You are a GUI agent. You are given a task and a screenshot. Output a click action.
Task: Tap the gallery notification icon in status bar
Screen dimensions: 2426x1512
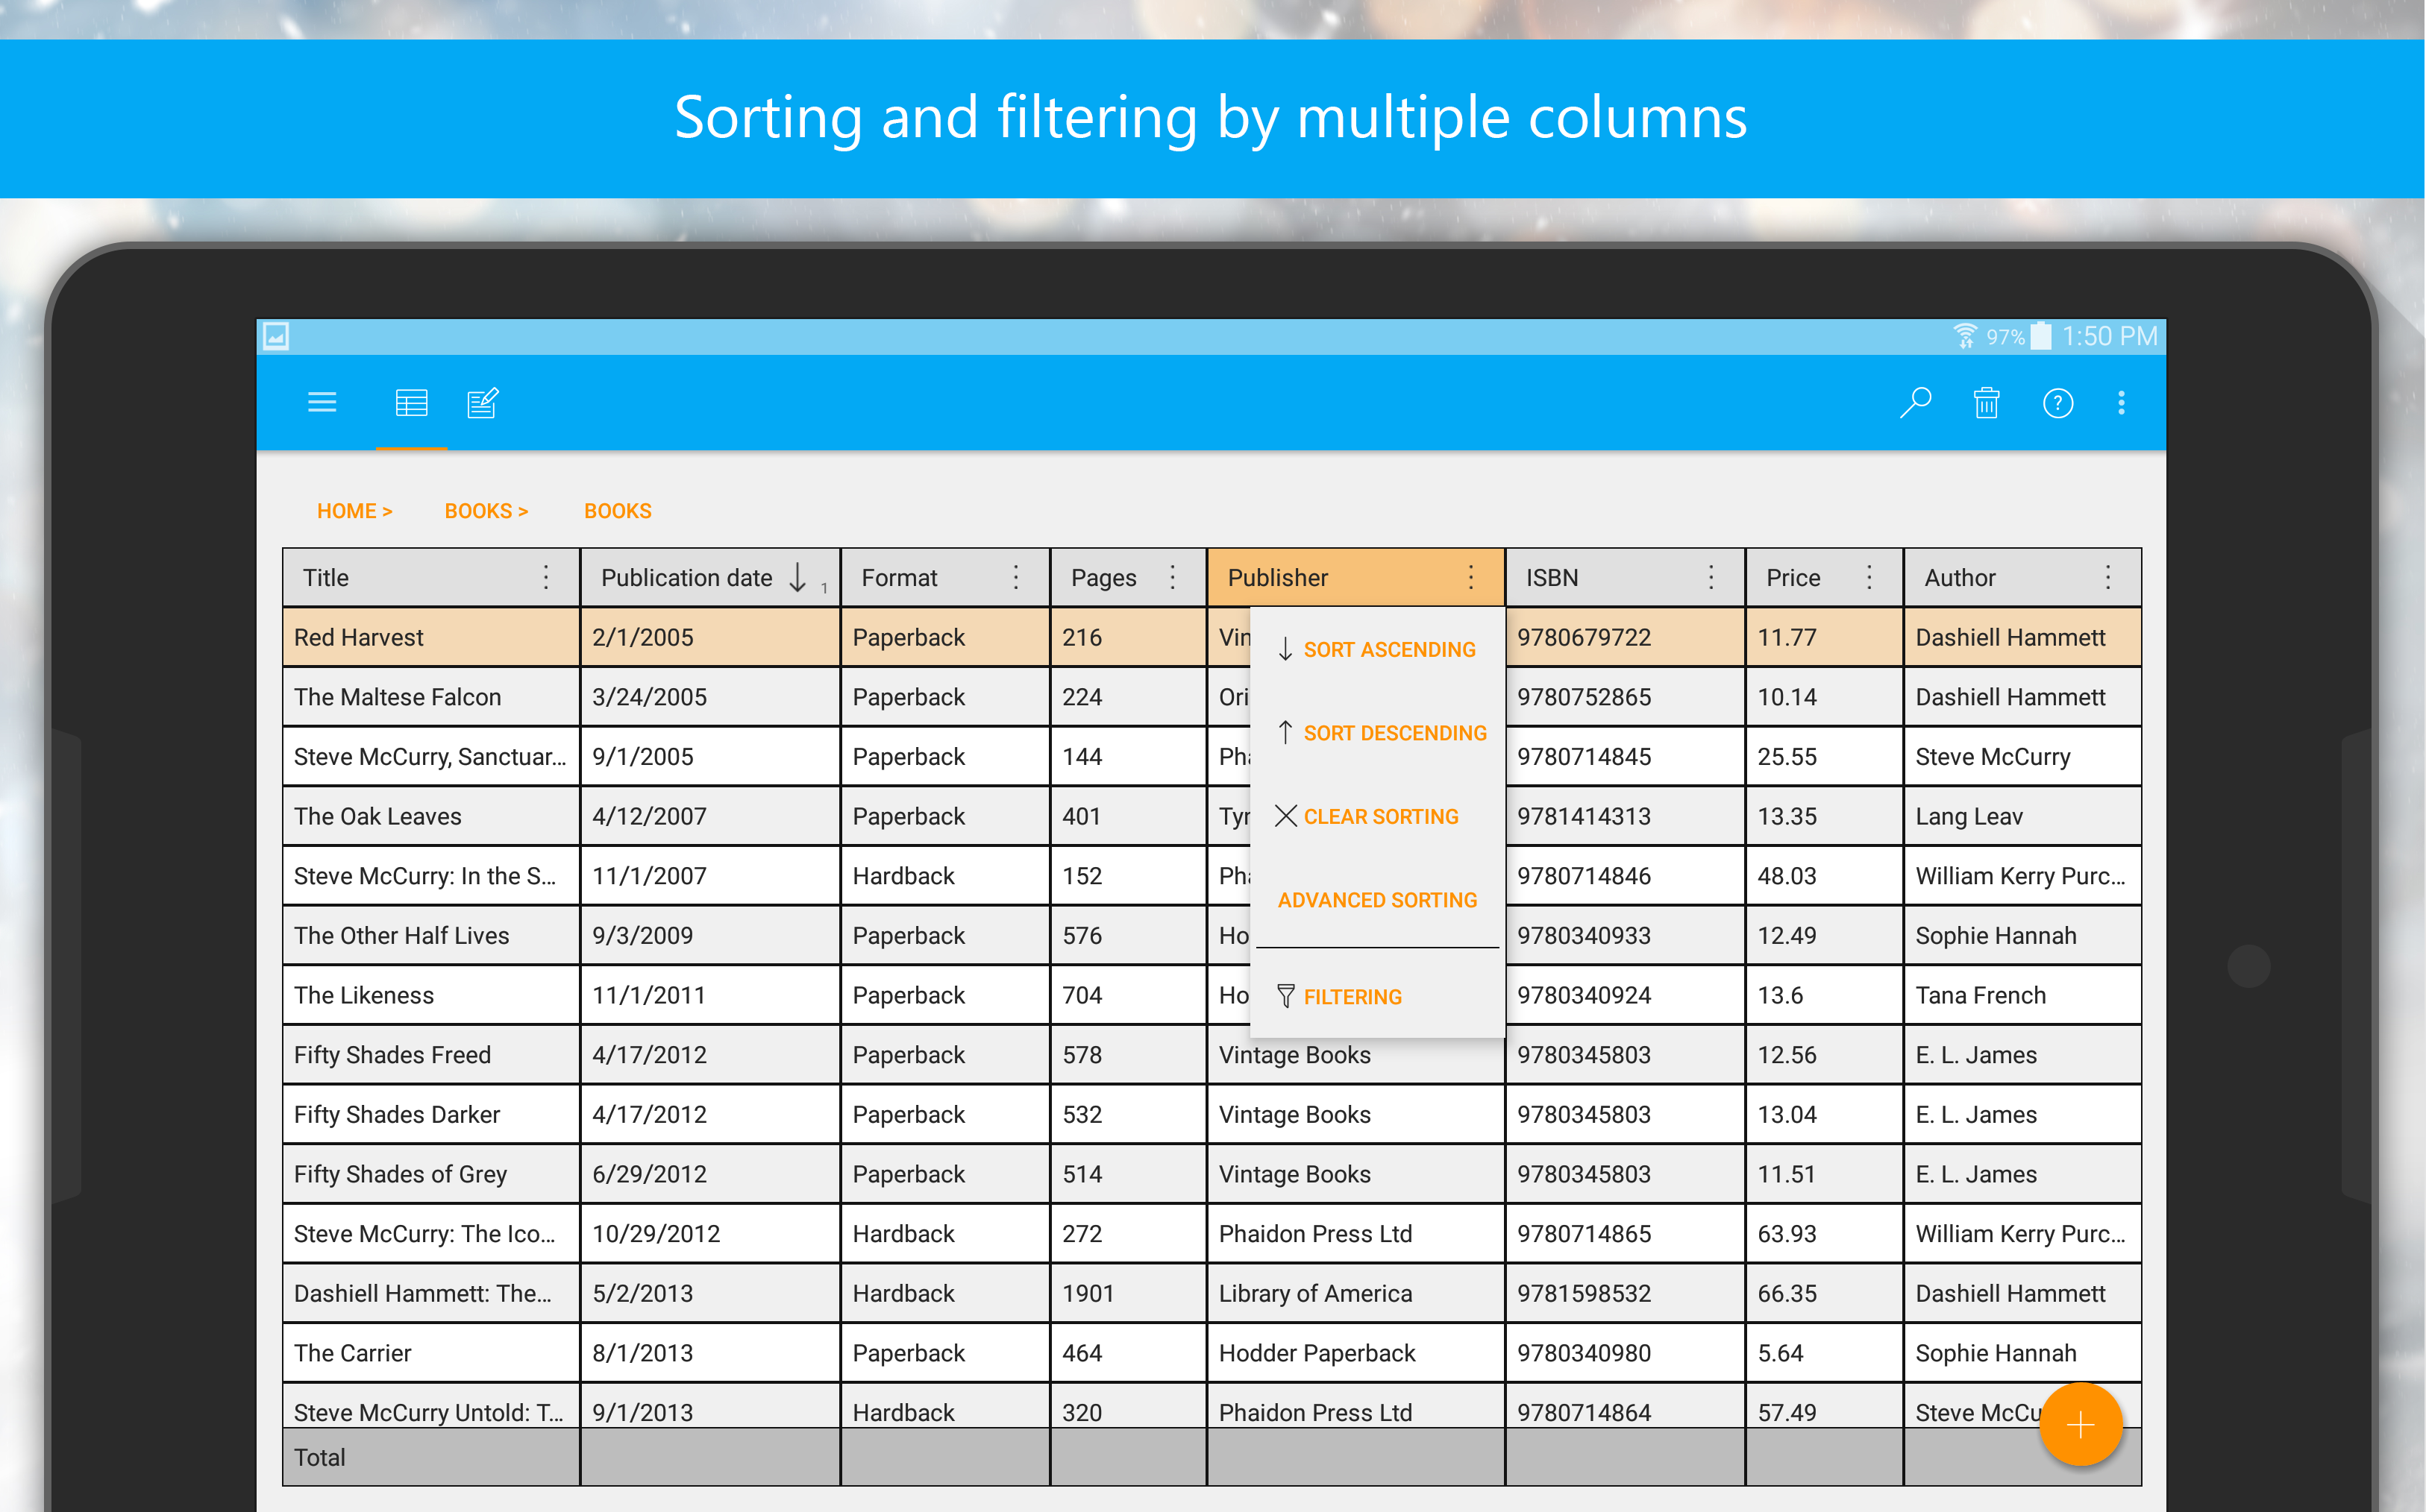click(276, 337)
